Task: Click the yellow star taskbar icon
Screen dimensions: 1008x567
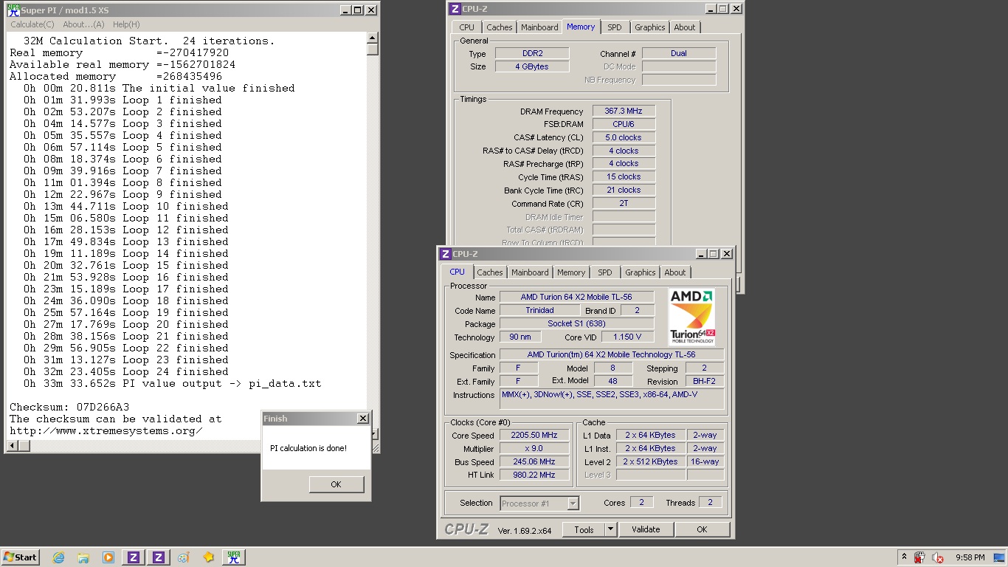Action: pos(208,557)
